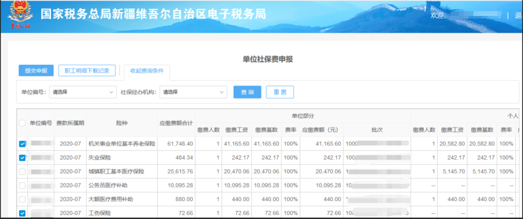Click the 批次 column header
The width and height of the screenshot is (523, 219).
tap(377, 130)
